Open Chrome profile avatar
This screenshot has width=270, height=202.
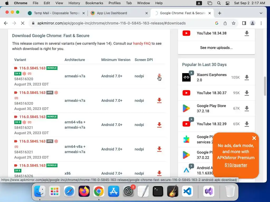point(252,23)
